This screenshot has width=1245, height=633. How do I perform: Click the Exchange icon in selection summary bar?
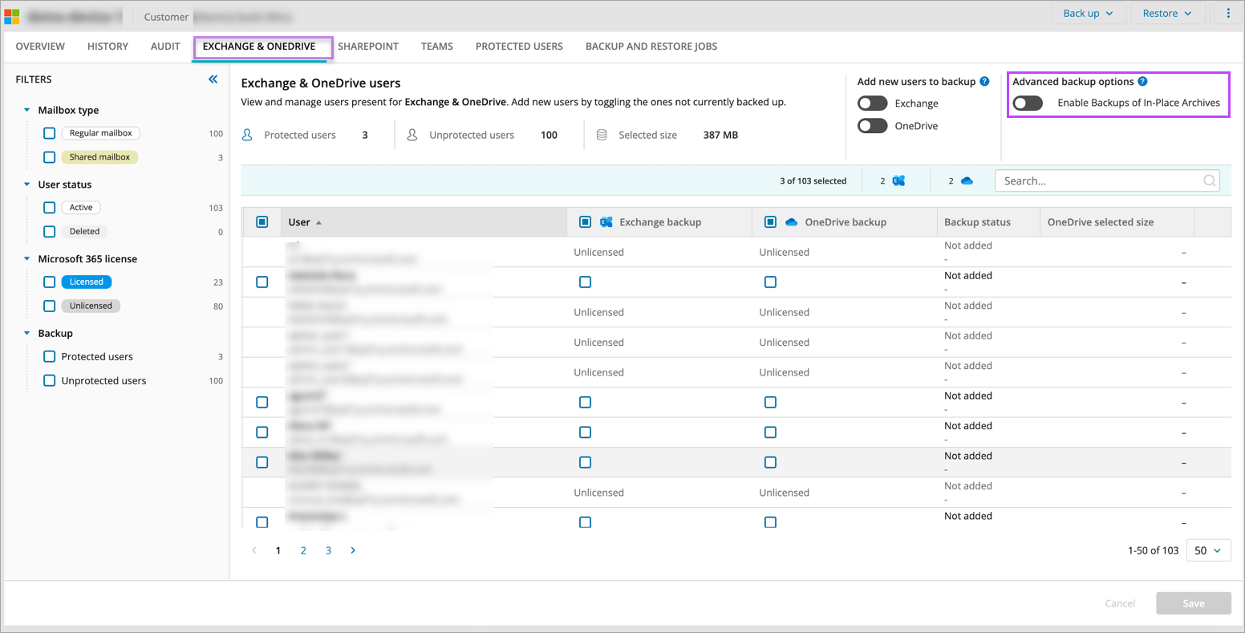[898, 181]
